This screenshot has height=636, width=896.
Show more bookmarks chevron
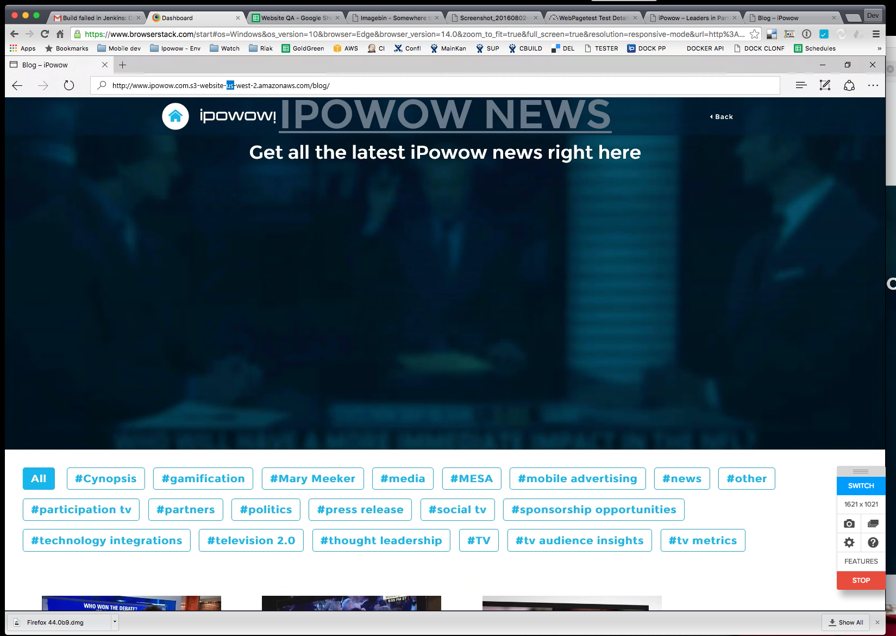tap(879, 48)
